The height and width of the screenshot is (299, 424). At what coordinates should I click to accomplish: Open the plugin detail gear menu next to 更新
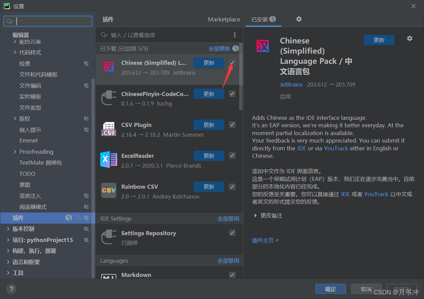409,38
